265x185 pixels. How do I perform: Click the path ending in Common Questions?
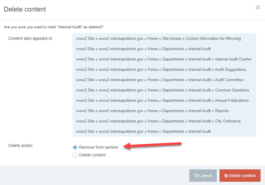click(163, 90)
